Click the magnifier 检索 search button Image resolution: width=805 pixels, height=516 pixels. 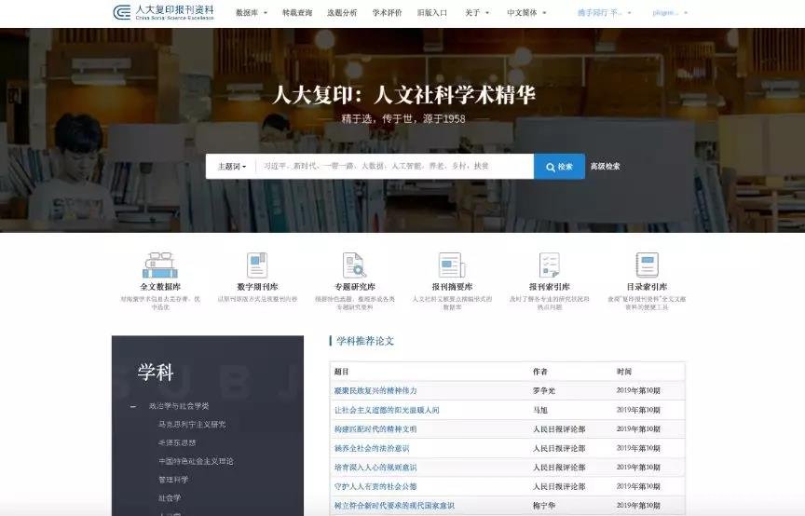(x=559, y=167)
